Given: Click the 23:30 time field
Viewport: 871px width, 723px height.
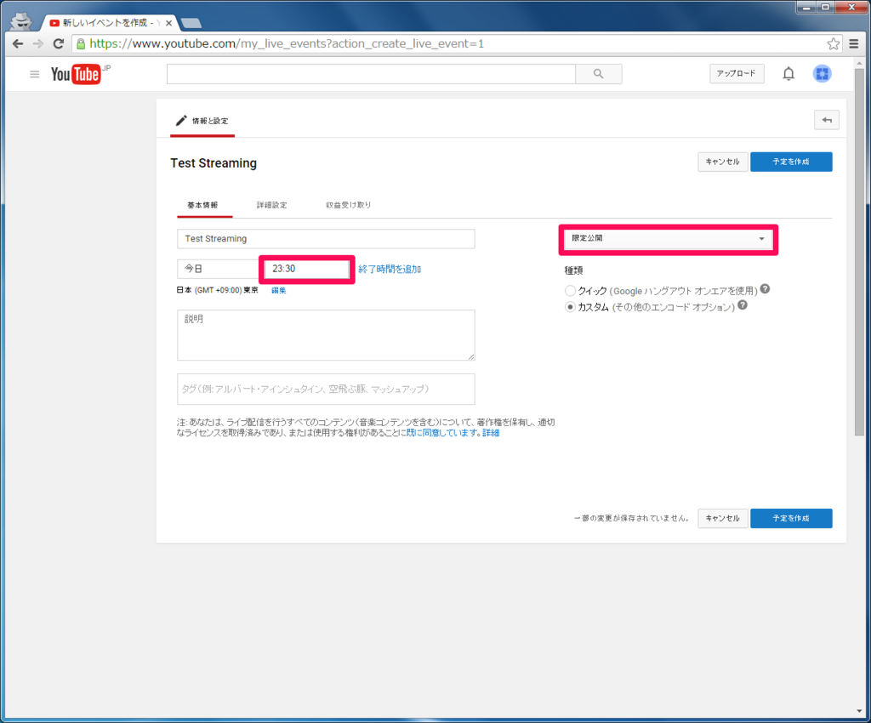Looking at the screenshot, I should pyautogui.click(x=306, y=269).
